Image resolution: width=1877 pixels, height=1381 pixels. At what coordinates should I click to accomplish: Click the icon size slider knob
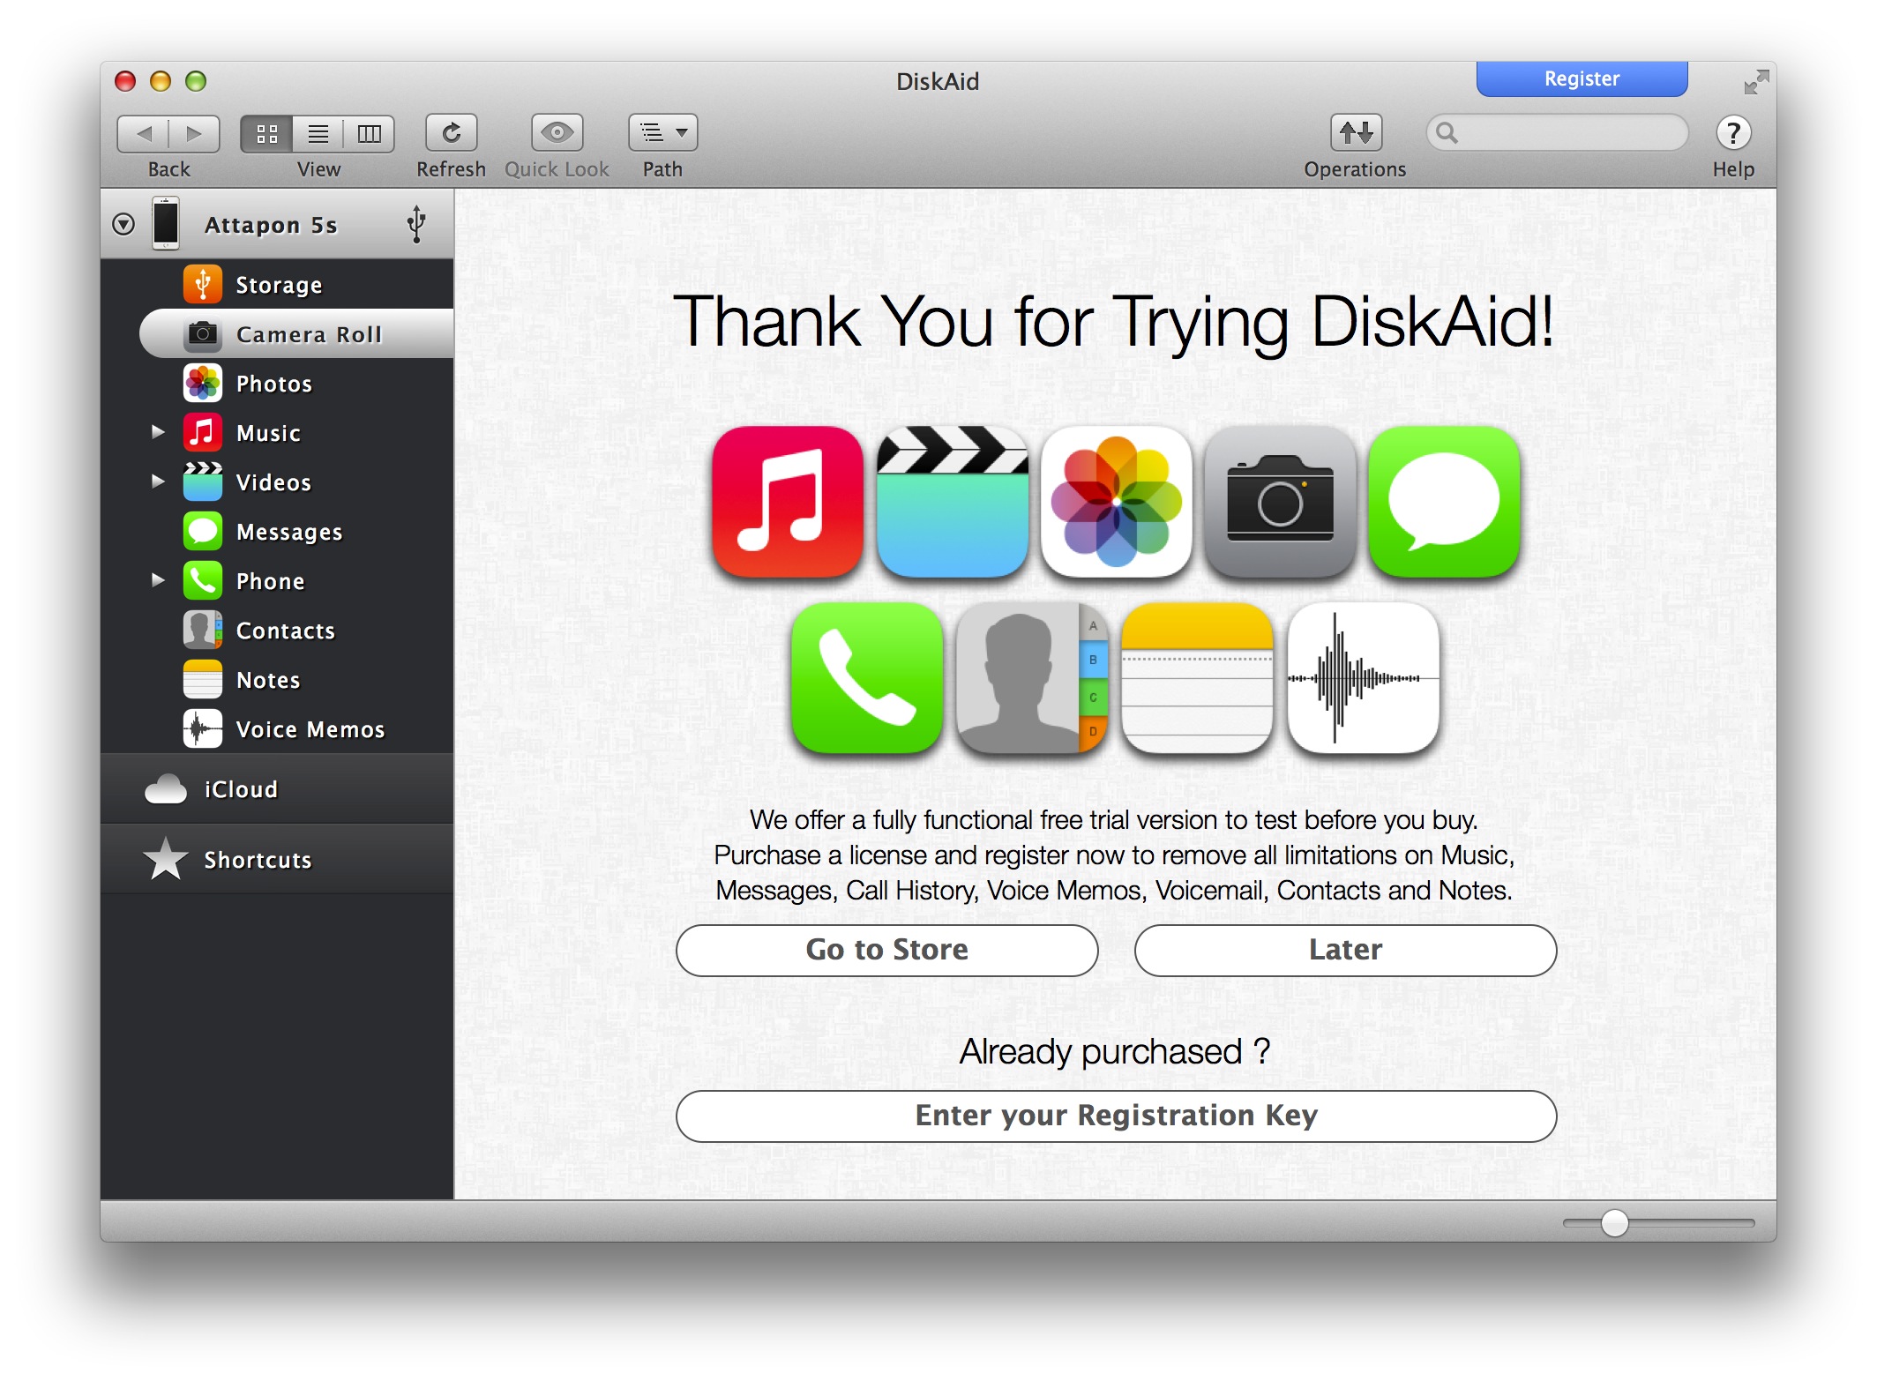tap(1614, 1223)
